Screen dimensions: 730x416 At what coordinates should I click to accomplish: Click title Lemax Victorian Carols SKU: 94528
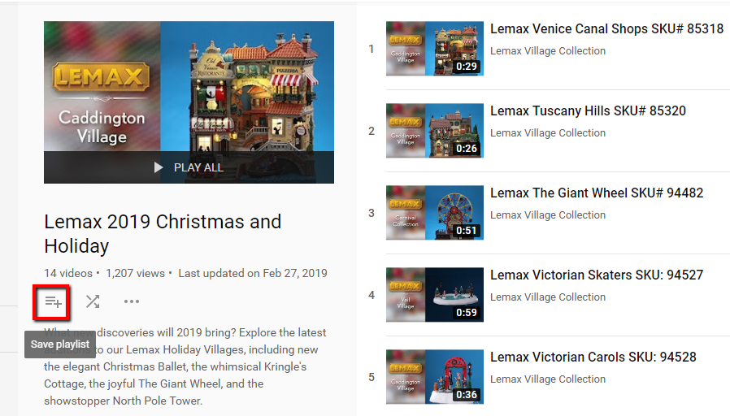[593, 357]
